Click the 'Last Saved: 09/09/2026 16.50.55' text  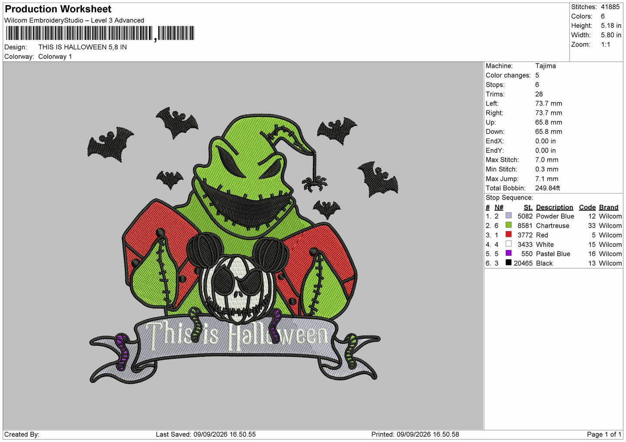click(x=206, y=434)
